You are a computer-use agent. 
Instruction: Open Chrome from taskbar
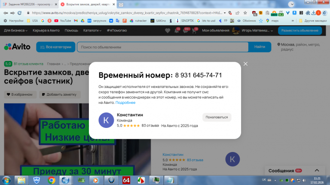pyautogui.click(x=52, y=180)
